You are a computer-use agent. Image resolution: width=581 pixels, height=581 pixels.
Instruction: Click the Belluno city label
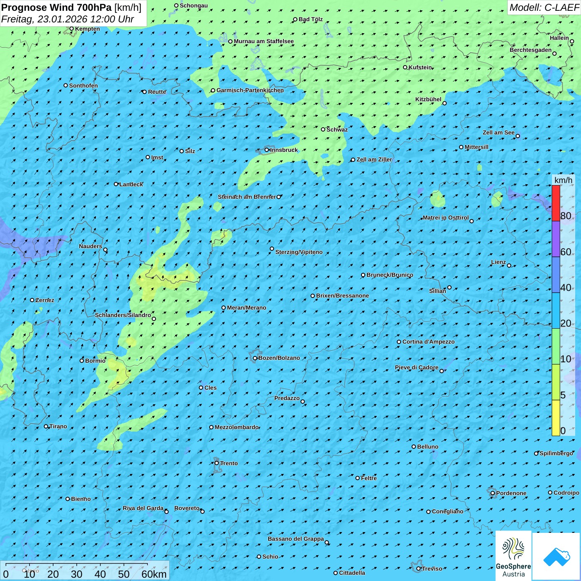click(x=427, y=447)
